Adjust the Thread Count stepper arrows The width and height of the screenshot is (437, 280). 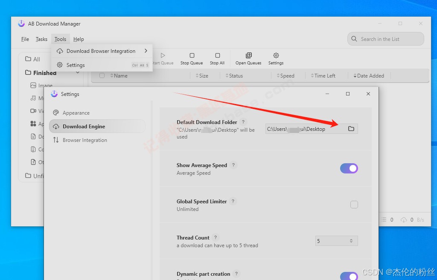(x=351, y=241)
